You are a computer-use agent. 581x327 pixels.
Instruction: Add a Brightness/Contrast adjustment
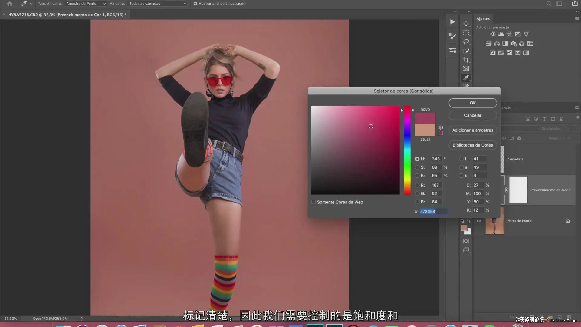[x=493, y=34]
